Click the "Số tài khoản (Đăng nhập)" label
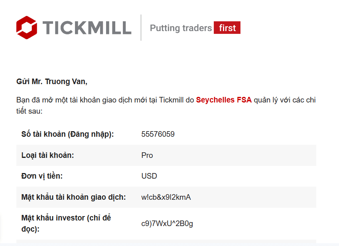Image resolution: width=339 pixels, height=246 pixels. 67,134
